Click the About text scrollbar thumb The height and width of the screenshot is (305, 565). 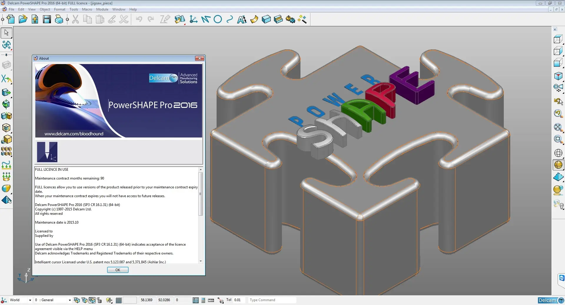[x=201, y=194]
